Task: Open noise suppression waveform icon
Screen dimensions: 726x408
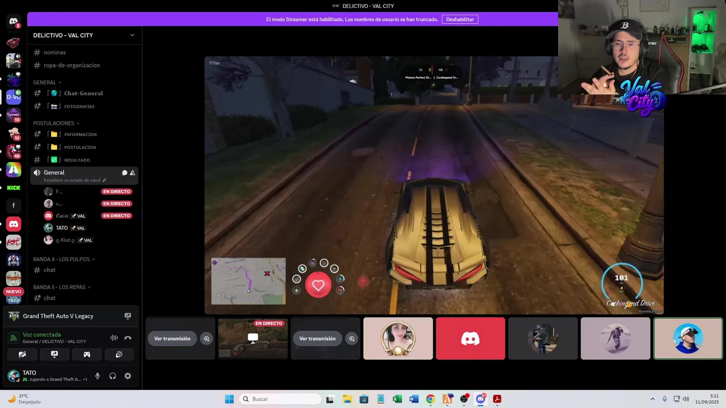Action: pos(114,338)
